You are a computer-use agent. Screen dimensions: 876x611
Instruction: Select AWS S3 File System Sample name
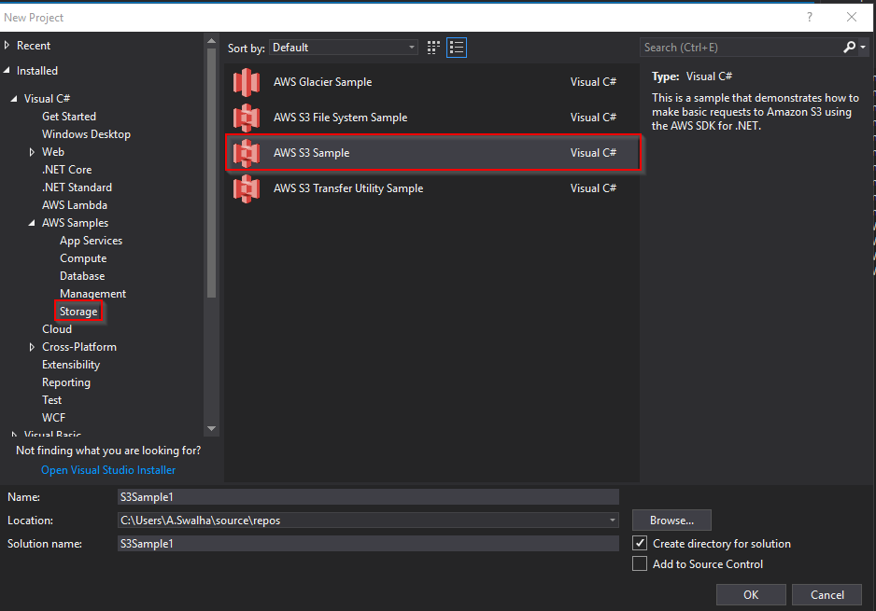click(340, 118)
